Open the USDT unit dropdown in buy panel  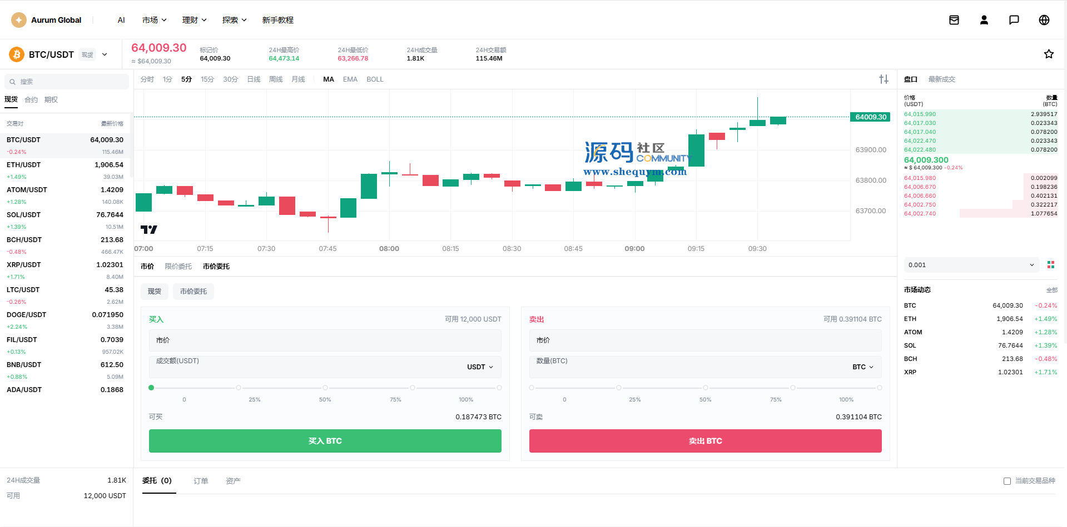[x=480, y=367]
